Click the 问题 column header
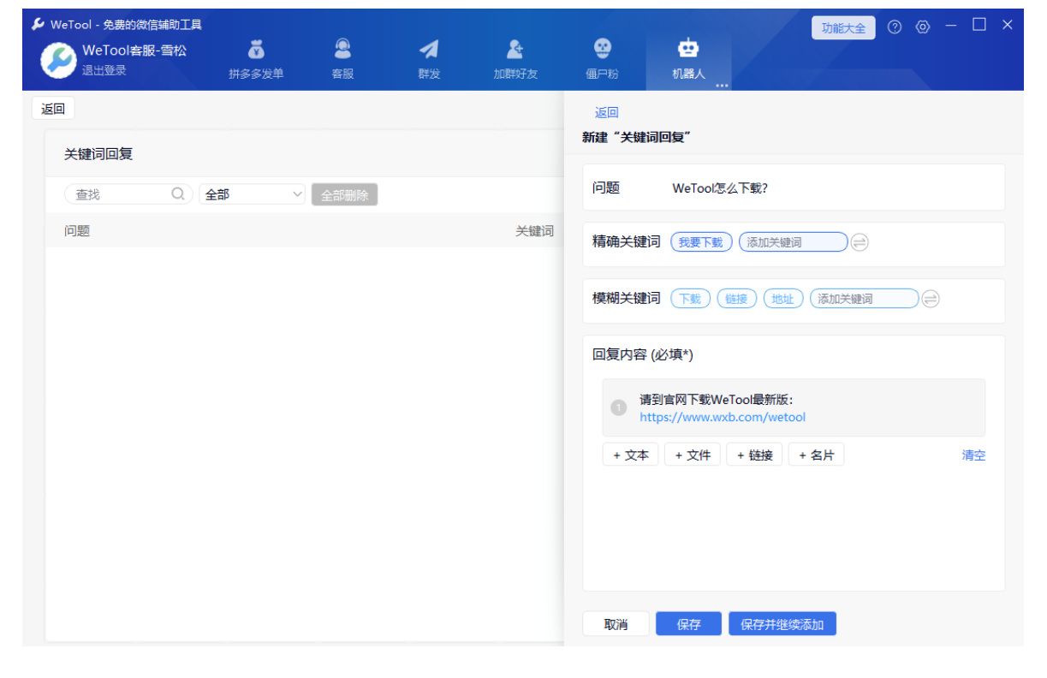The image size is (1047, 678). pyautogui.click(x=77, y=231)
